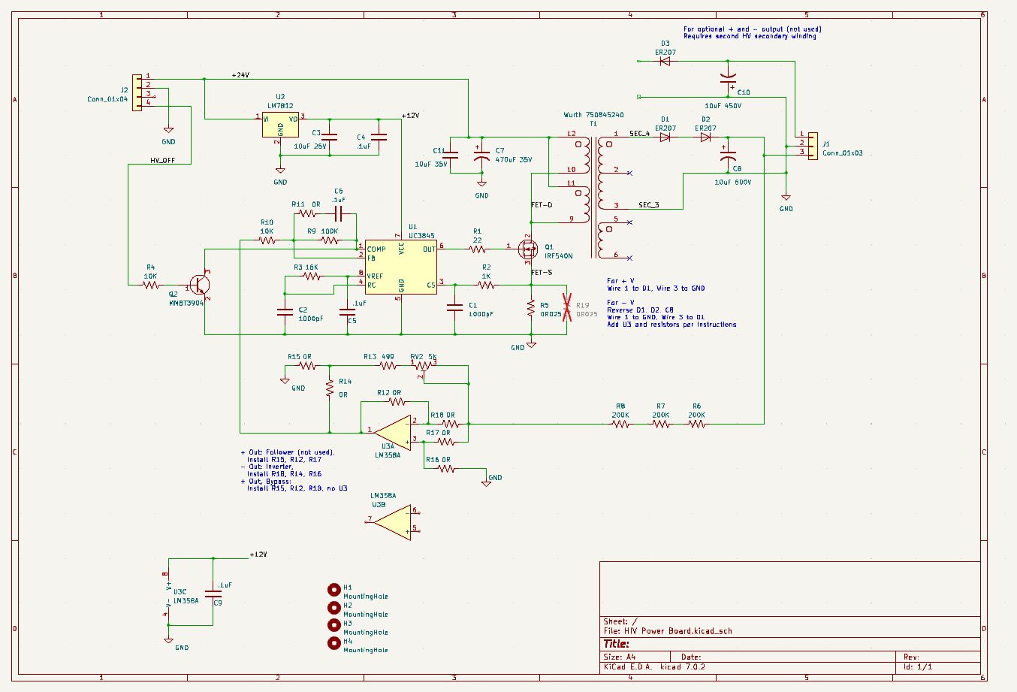Click the HV_OFF net label
The image size is (1017, 692).
point(163,161)
